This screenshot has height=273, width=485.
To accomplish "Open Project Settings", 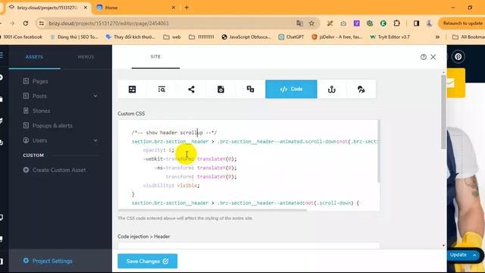I will (x=52, y=261).
